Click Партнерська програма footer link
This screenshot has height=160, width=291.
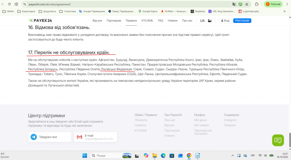pyautogui.click(x=203, y=132)
